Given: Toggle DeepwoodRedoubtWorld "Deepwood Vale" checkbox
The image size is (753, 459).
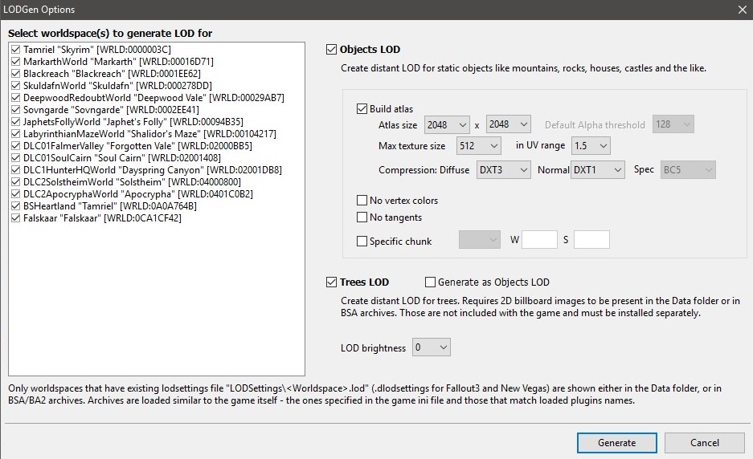Looking at the screenshot, I should pos(15,97).
